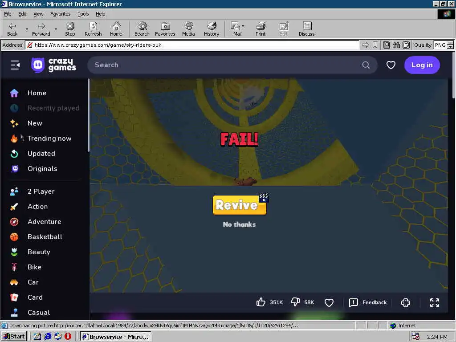Click the Log in button
456x342 pixels.
[422, 65]
